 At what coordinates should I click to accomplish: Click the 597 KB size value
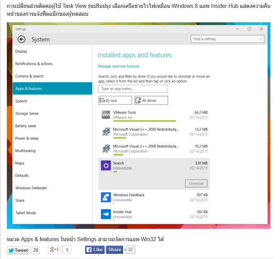coord(202,195)
